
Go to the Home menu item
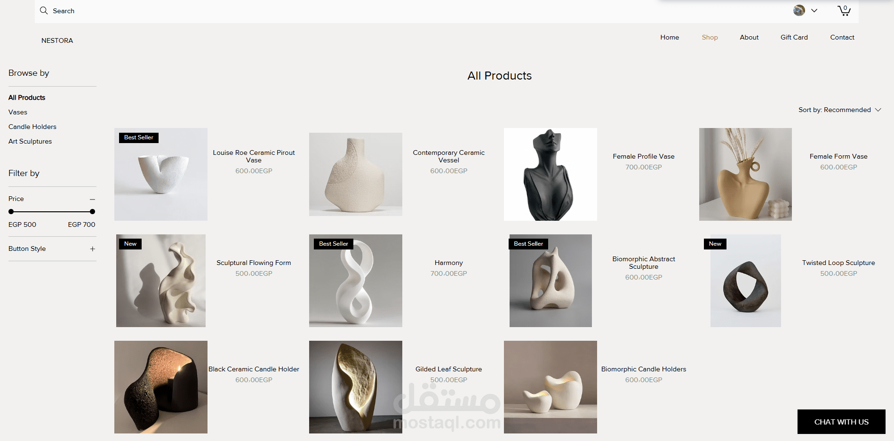[669, 37]
